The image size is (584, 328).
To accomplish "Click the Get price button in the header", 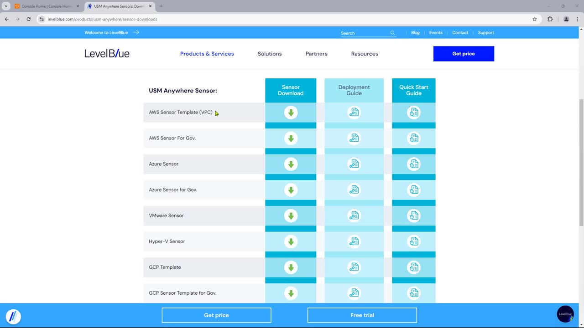I will tap(464, 54).
